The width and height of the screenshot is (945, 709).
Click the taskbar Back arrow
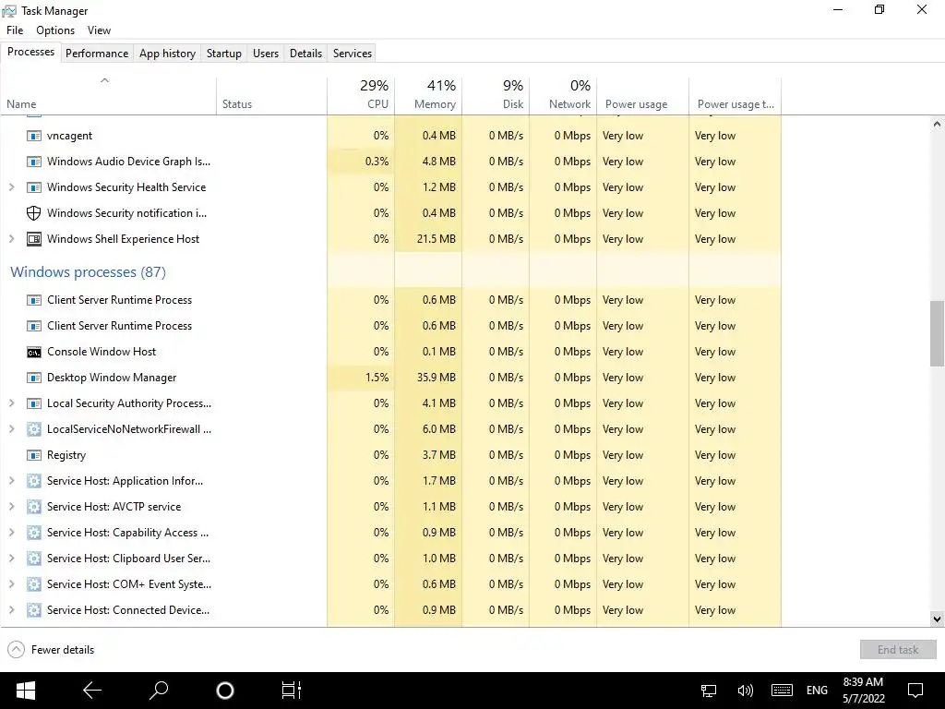click(x=92, y=691)
